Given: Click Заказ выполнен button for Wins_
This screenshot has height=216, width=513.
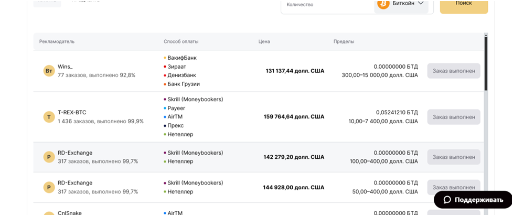Looking at the screenshot, I should (x=453, y=71).
